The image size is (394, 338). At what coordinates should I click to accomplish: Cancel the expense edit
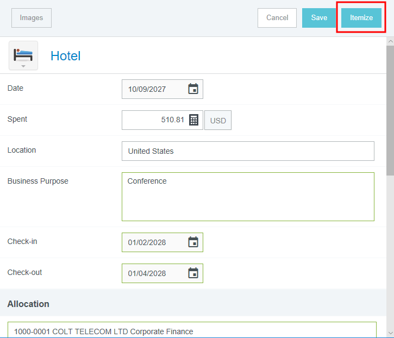click(x=277, y=18)
